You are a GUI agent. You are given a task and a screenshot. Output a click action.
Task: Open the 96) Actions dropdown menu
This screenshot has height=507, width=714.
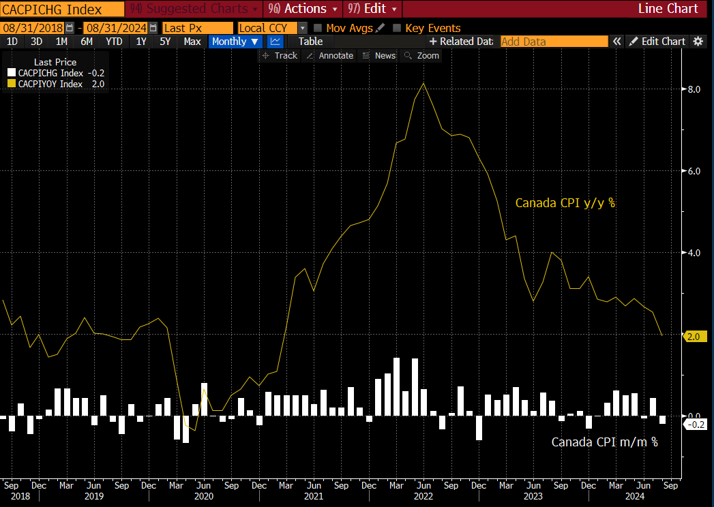tap(303, 9)
